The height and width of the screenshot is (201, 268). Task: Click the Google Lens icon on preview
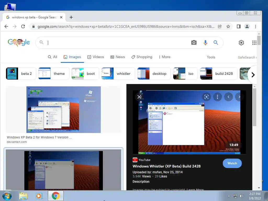[206, 97]
